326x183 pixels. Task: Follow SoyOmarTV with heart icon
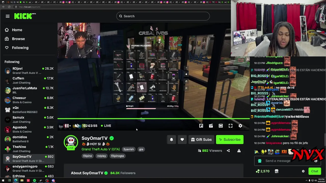182,140
